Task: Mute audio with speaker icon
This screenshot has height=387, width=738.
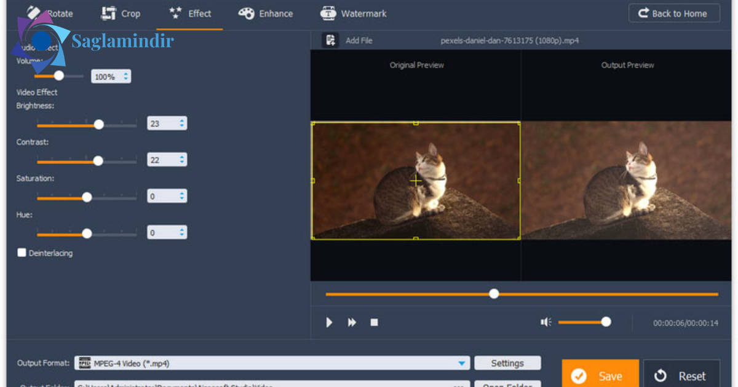Action: point(546,322)
